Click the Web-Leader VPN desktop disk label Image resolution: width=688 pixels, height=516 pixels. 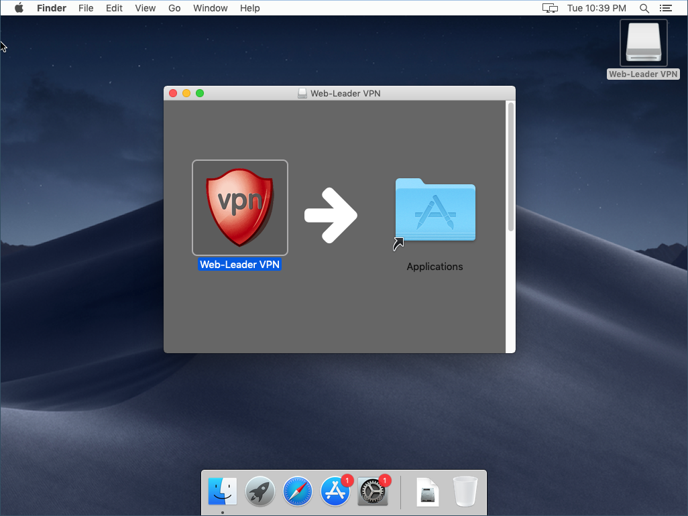643,74
